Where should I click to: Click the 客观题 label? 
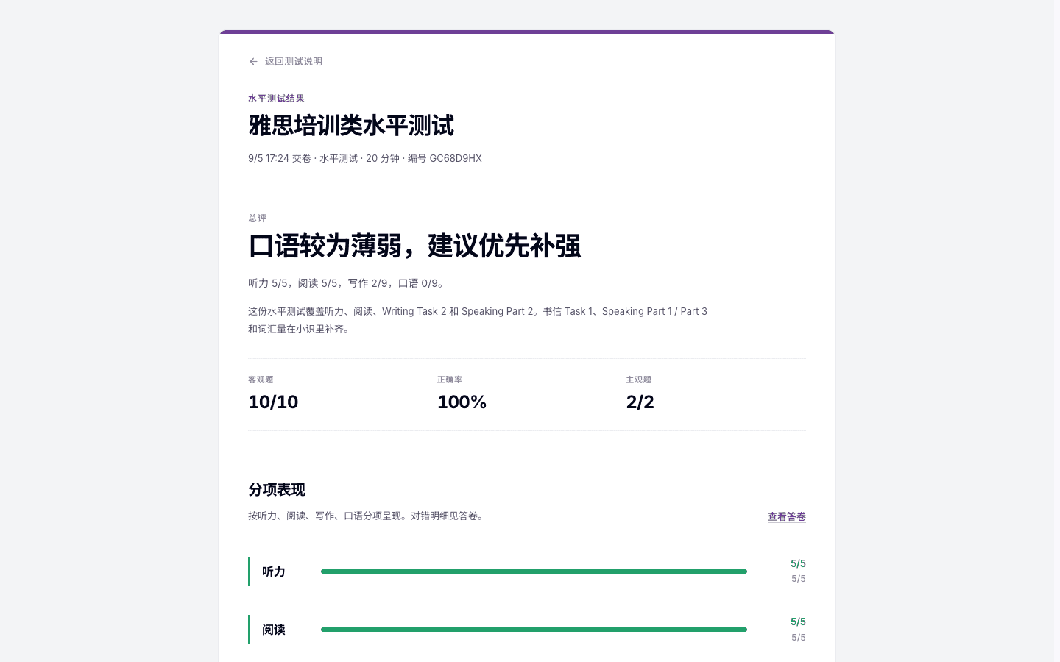261,380
